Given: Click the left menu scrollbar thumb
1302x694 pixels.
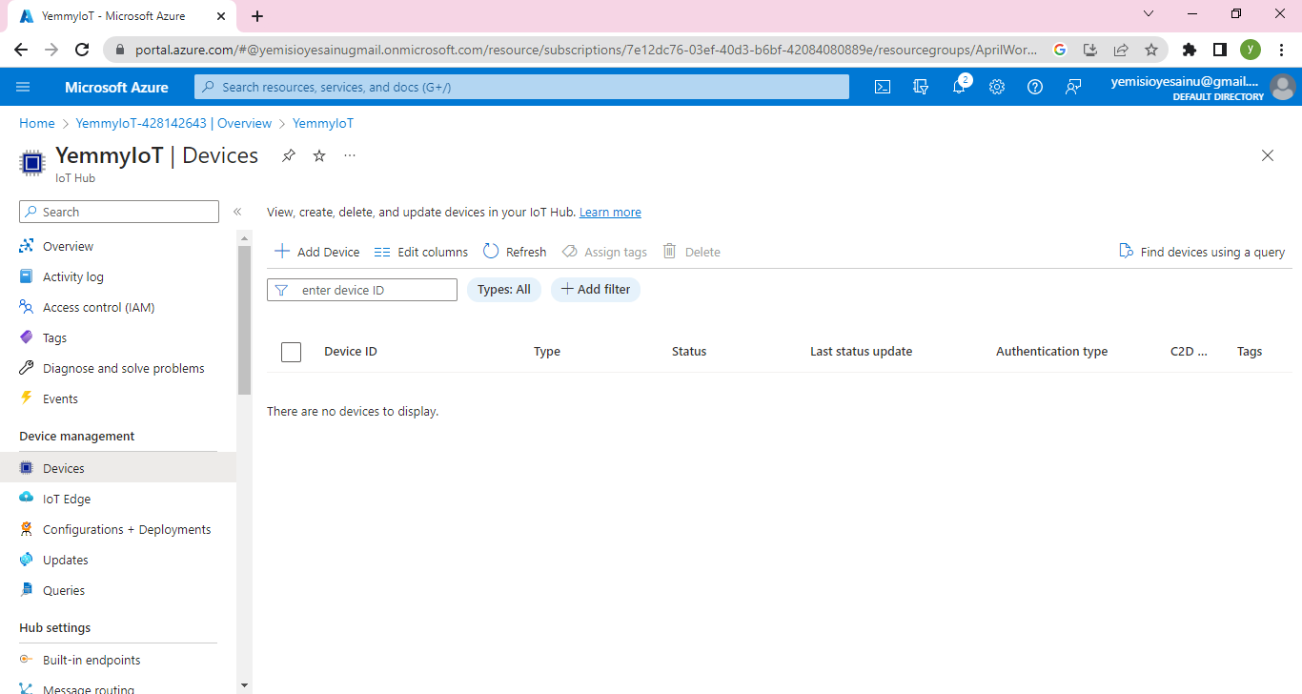Looking at the screenshot, I should (x=245, y=319).
